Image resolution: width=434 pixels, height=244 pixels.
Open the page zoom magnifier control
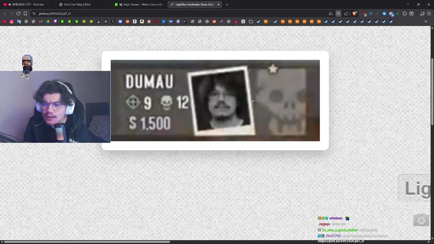coord(338,14)
